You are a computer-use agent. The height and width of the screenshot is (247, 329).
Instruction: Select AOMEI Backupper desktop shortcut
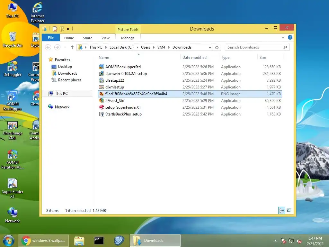point(13,100)
